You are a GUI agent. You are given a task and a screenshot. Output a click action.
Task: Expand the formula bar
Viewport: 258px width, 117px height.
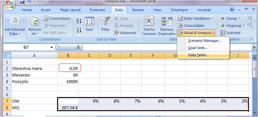point(254,47)
